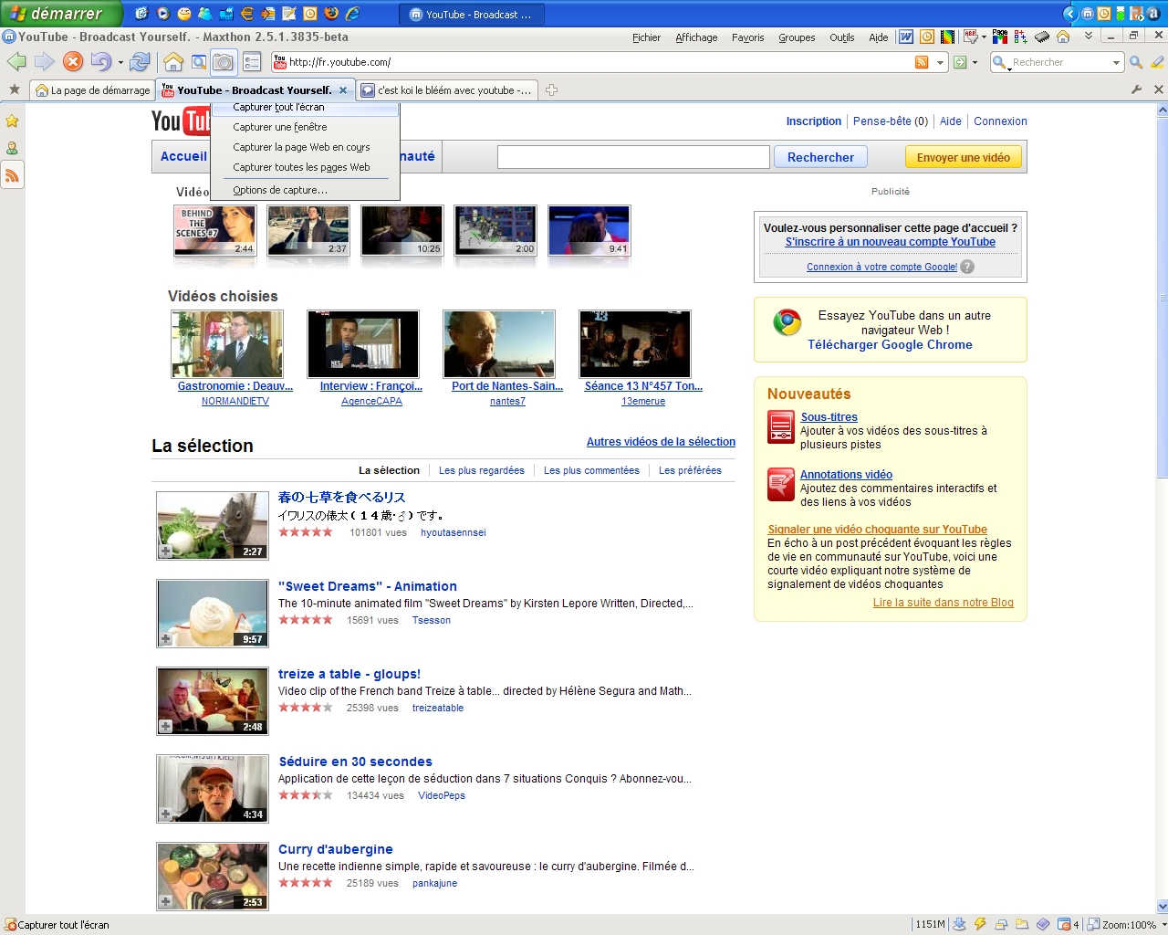Click the Page color squares icon
The width and height of the screenshot is (1168, 935).
(1000, 37)
